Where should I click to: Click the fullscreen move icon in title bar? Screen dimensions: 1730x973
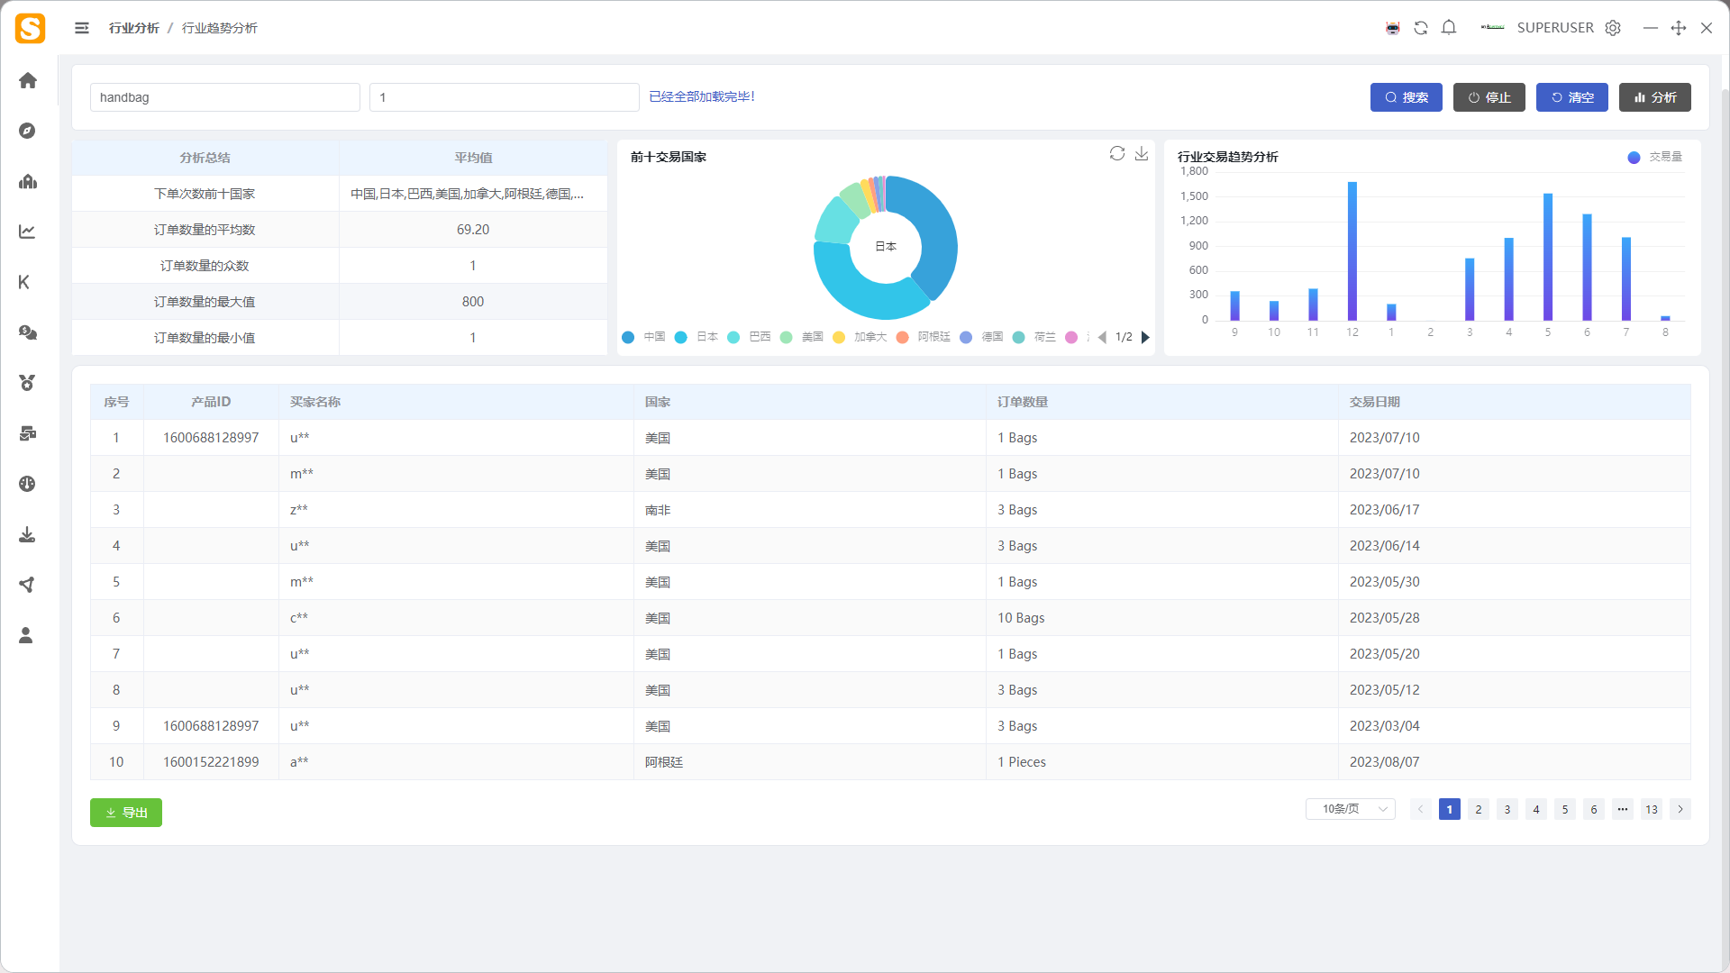pyautogui.click(x=1679, y=28)
